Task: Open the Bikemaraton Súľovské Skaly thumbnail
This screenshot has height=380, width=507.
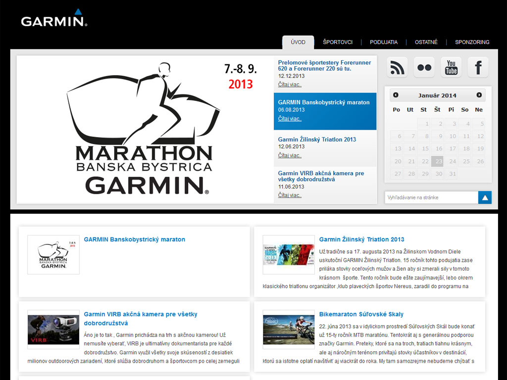Action: tap(289, 330)
